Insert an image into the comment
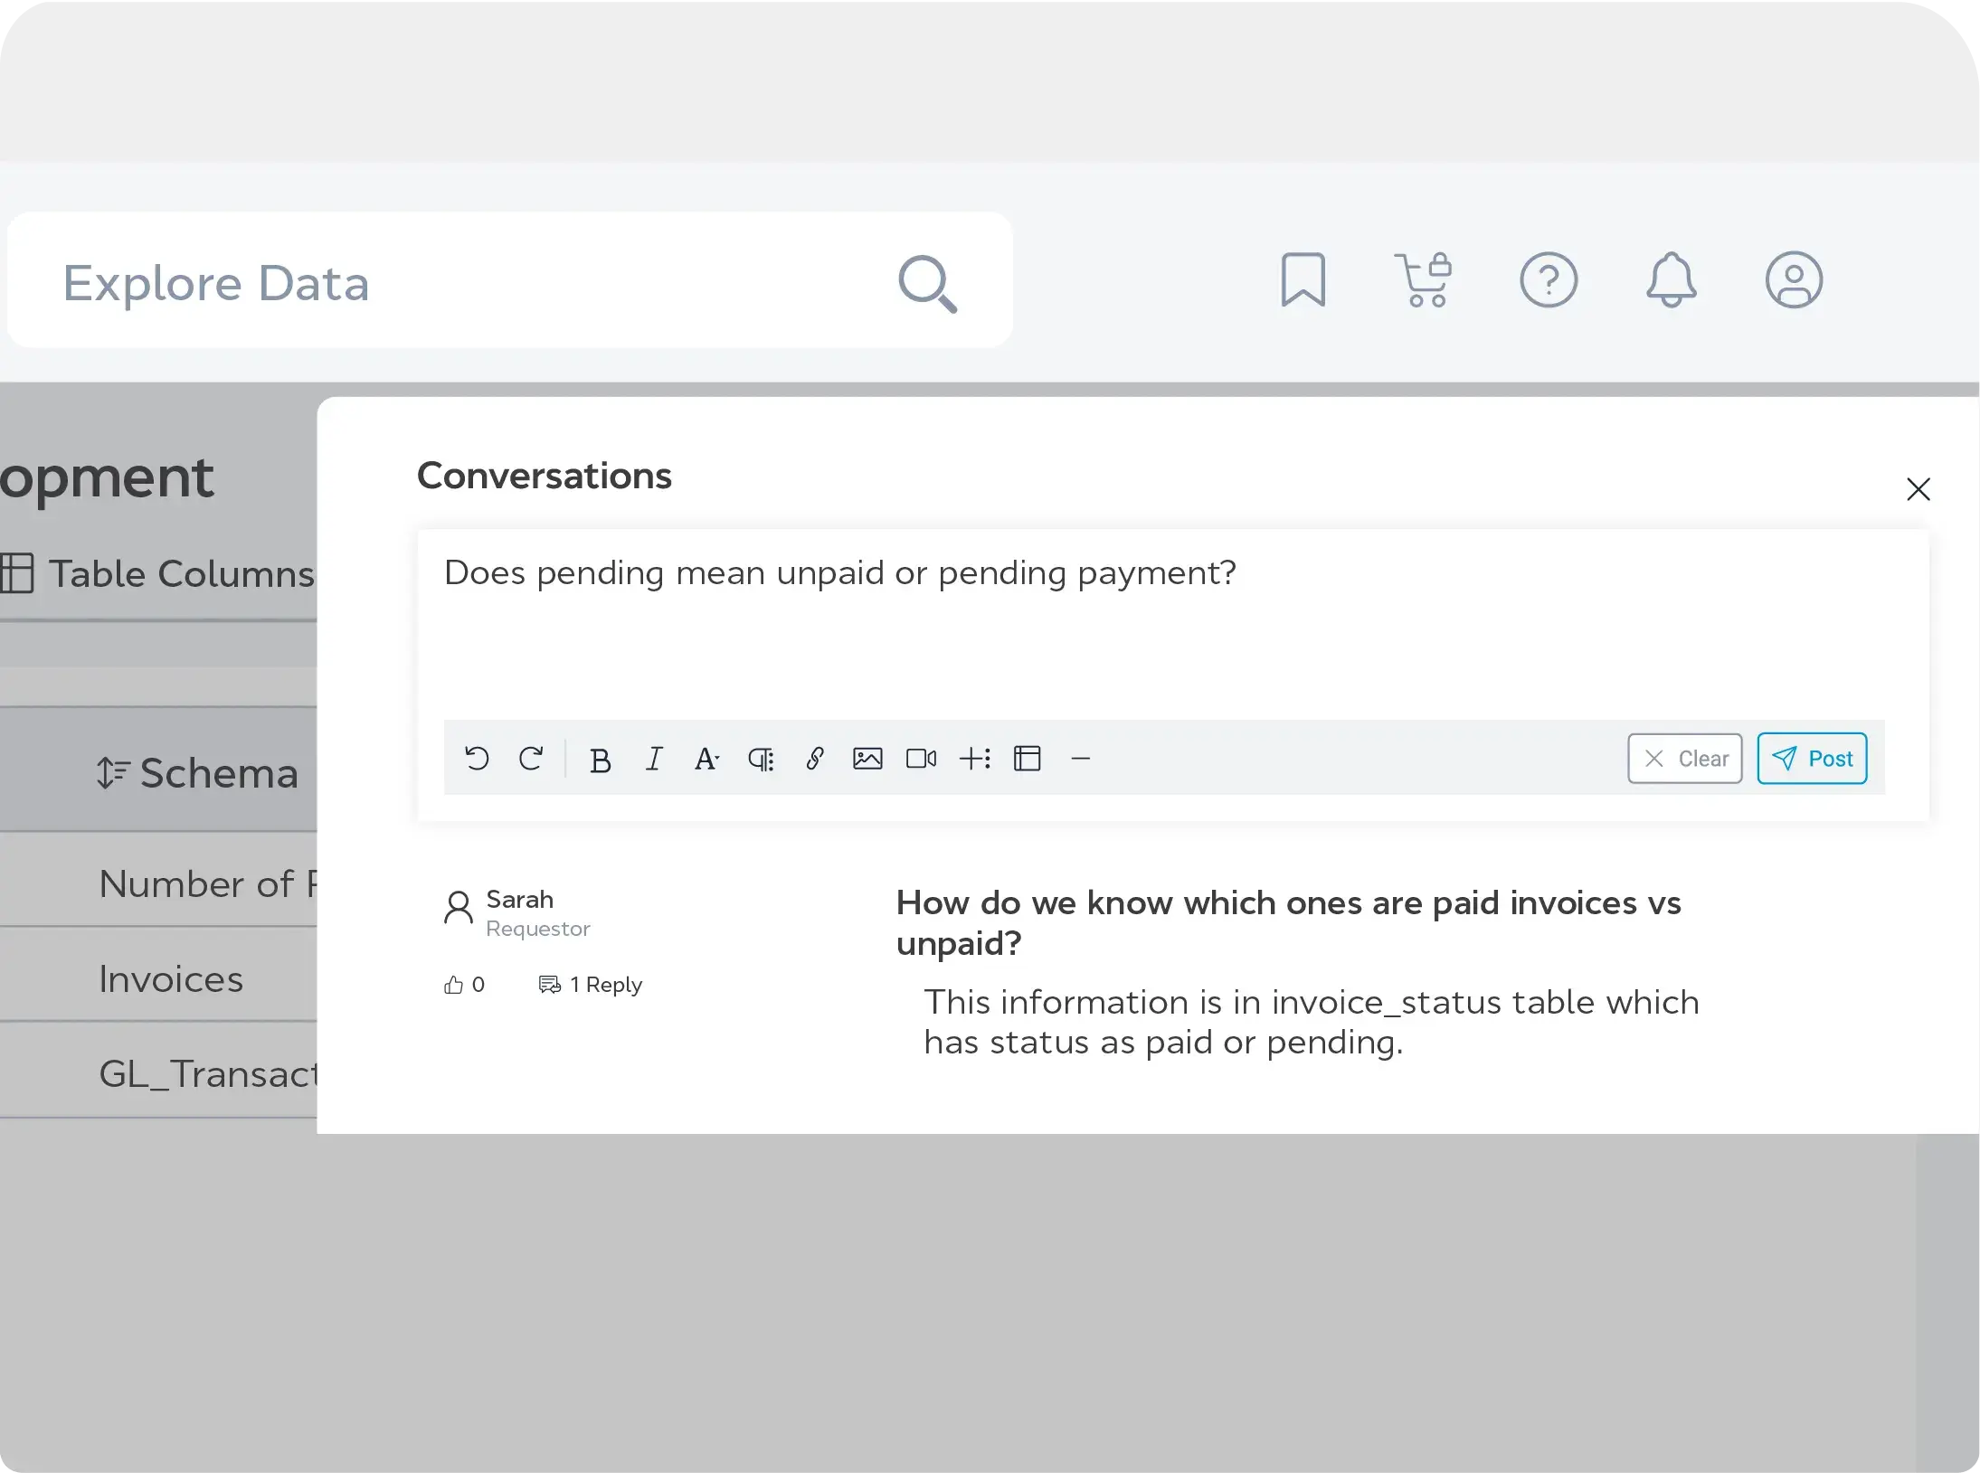 pyautogui.click(x=867, y=758)
